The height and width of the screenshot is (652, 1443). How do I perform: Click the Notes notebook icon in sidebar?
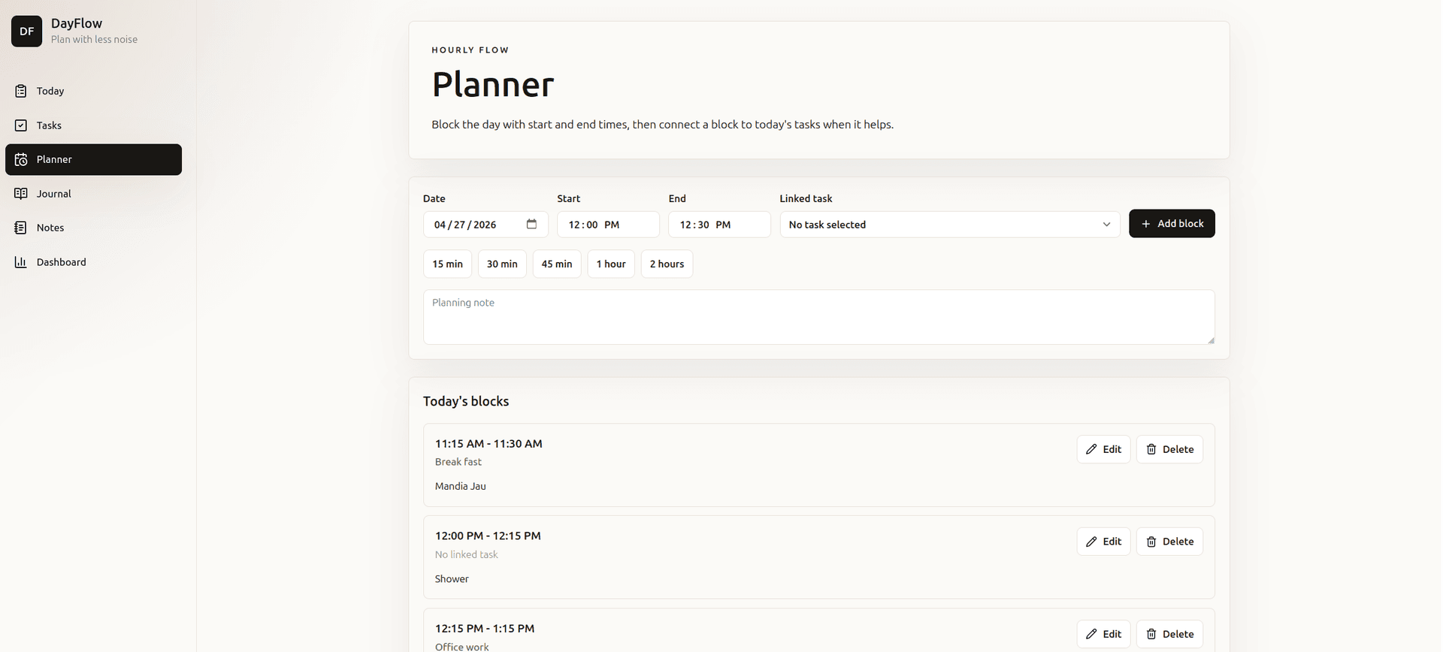[21, 228]
